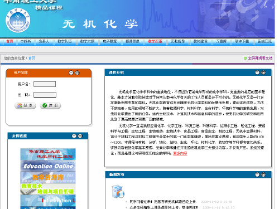279x209 pixels.
Task: Click the 注册 register button
Action: coord(50,105)
